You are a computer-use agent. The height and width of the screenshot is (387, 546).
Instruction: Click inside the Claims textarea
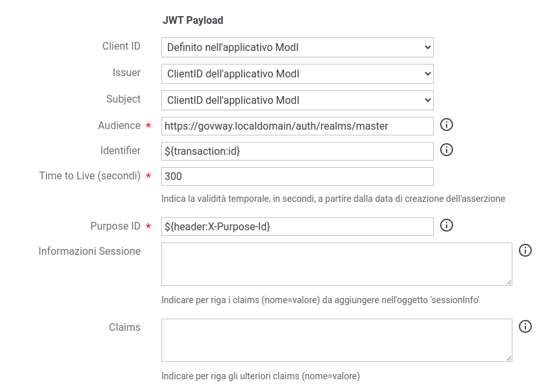pos(336,340)
